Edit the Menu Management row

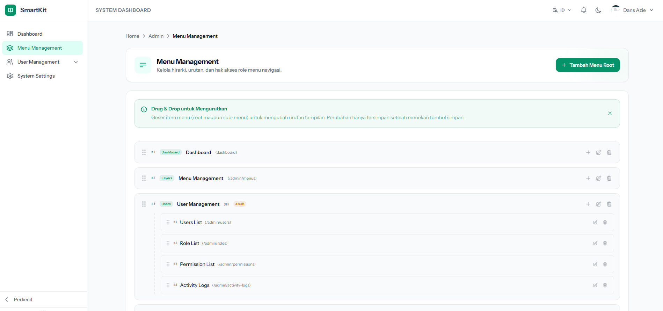599,178
